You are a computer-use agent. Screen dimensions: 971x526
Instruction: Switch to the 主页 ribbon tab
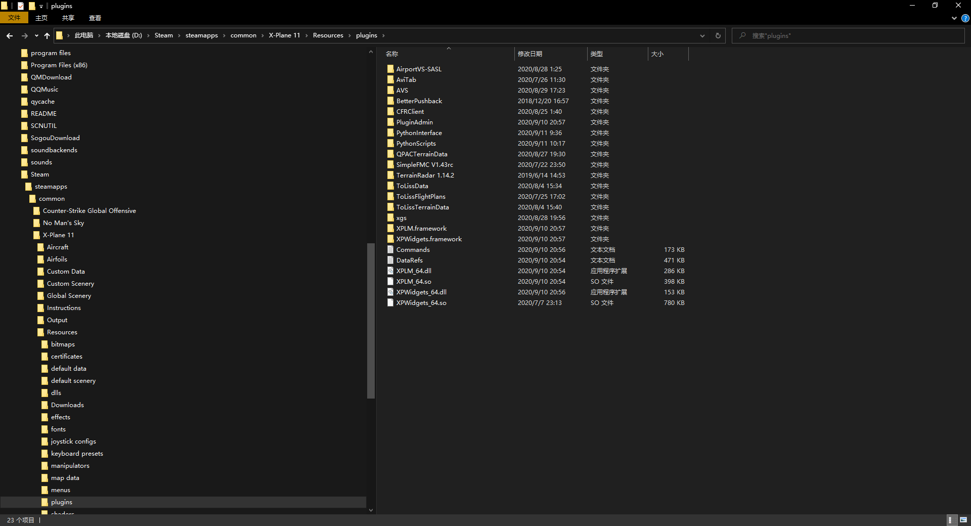pos(41,18)
